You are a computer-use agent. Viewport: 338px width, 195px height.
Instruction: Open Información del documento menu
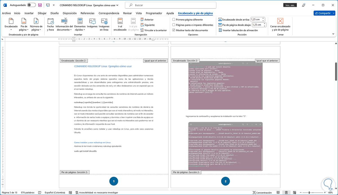point(64,24)
